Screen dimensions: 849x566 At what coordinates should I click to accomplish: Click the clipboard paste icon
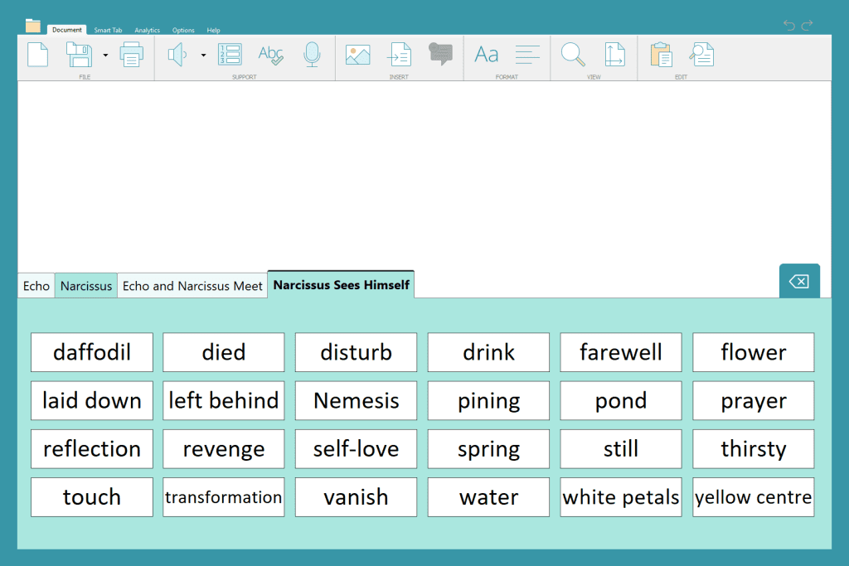(661, 55)
